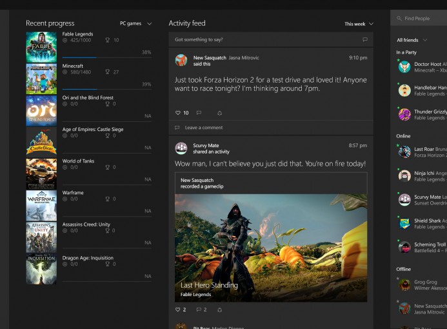The width and height of the screenshot is (447, 329).
Task: Play the Last Hero Standing gameclip
Action: click(271, 248)
